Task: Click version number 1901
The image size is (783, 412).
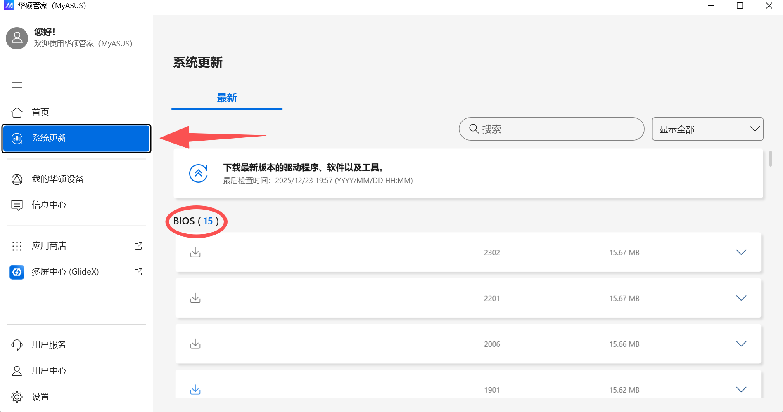Action: pyautogui.click(x=492, y=390)
